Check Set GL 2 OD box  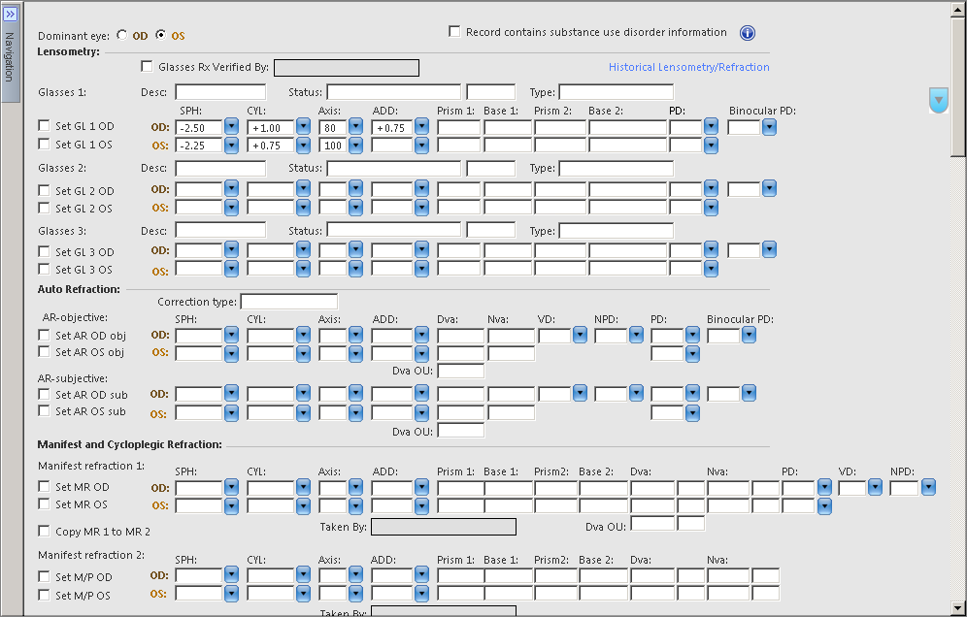pos(44,190)
